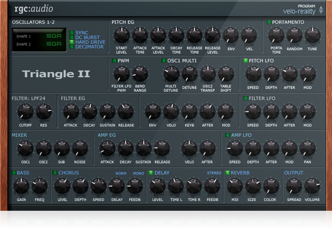332x229 pixels.
Task: Click the mixer OSC1 knob
Action: pyautogui.click(x=26, y=148)
